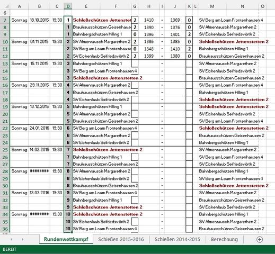Click time cell 19:30 in row 16

pos(57,85)
